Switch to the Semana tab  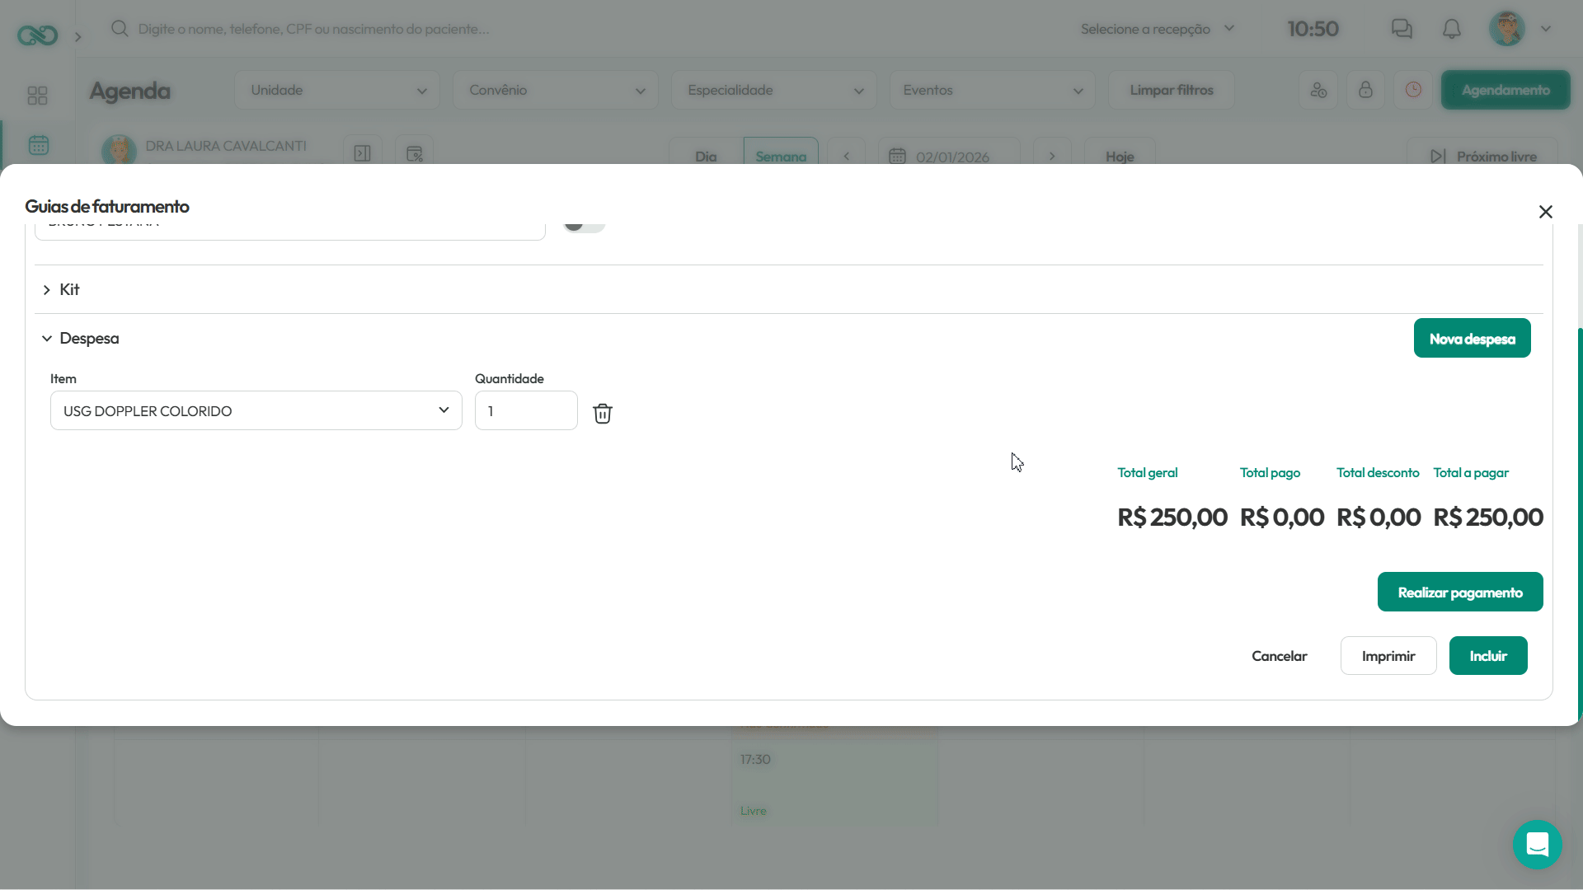click(781, 155)
